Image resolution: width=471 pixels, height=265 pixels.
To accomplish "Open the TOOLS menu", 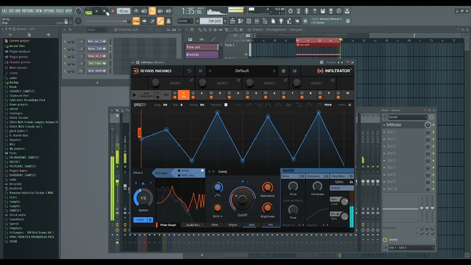I will click(x=60, y=11).
